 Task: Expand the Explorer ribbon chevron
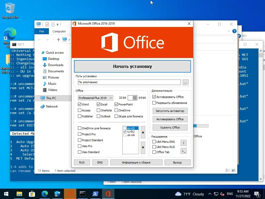point(229,31)
